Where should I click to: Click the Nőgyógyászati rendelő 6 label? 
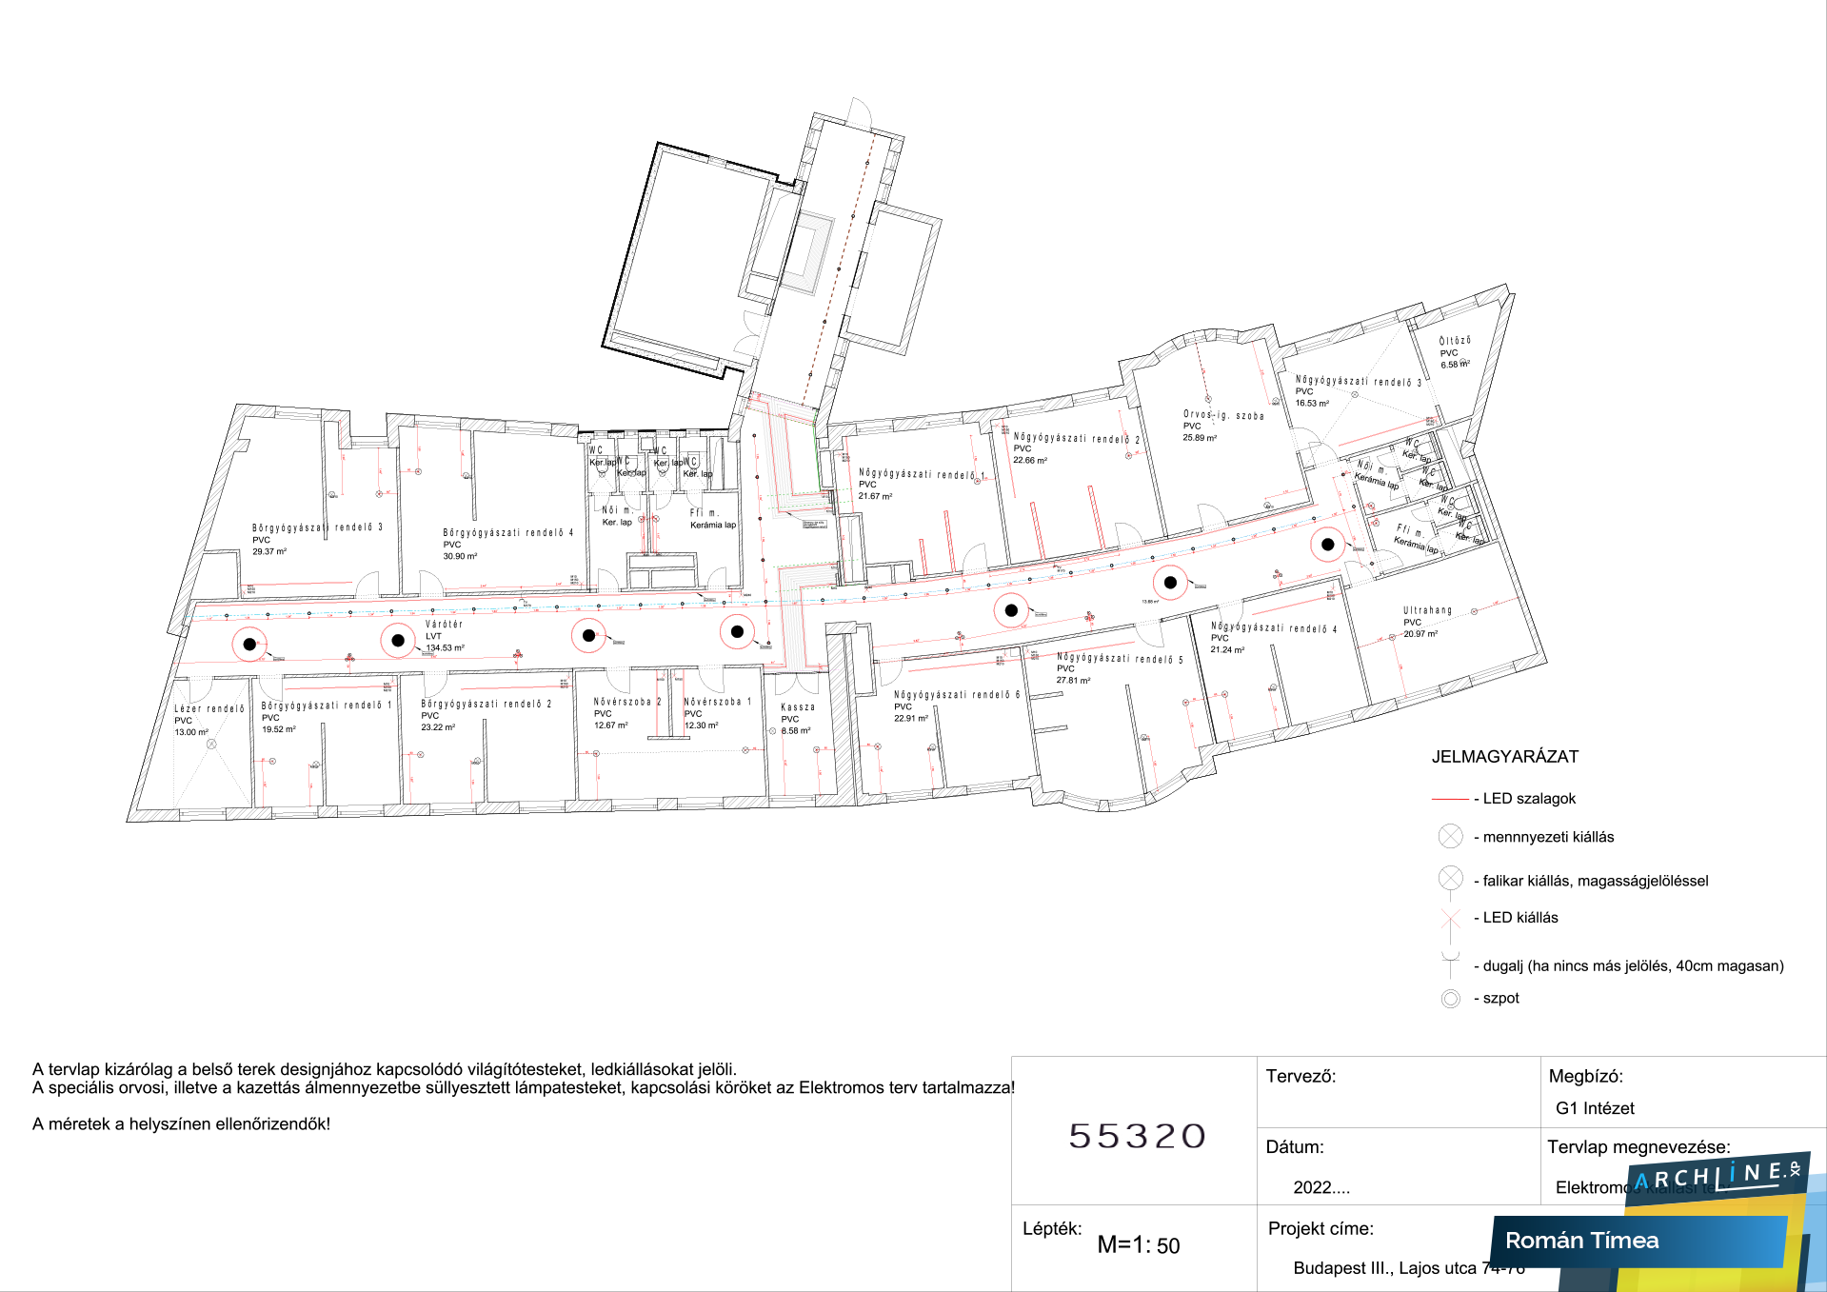point(956,695)
